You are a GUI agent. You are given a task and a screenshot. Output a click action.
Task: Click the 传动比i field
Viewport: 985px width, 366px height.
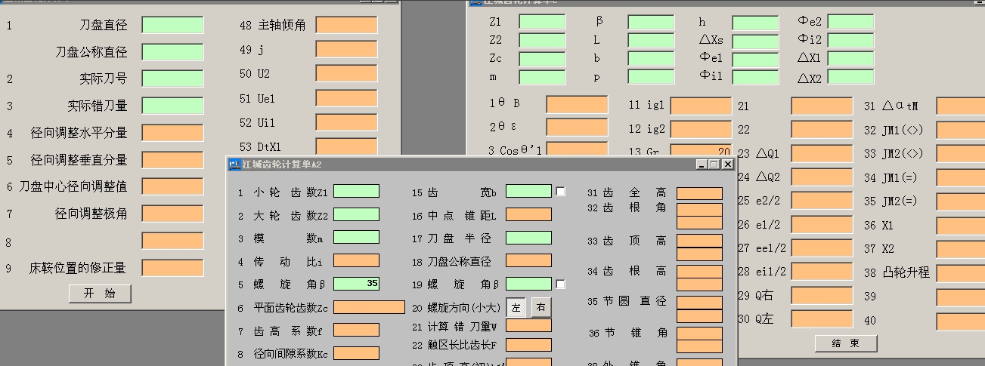356,261
